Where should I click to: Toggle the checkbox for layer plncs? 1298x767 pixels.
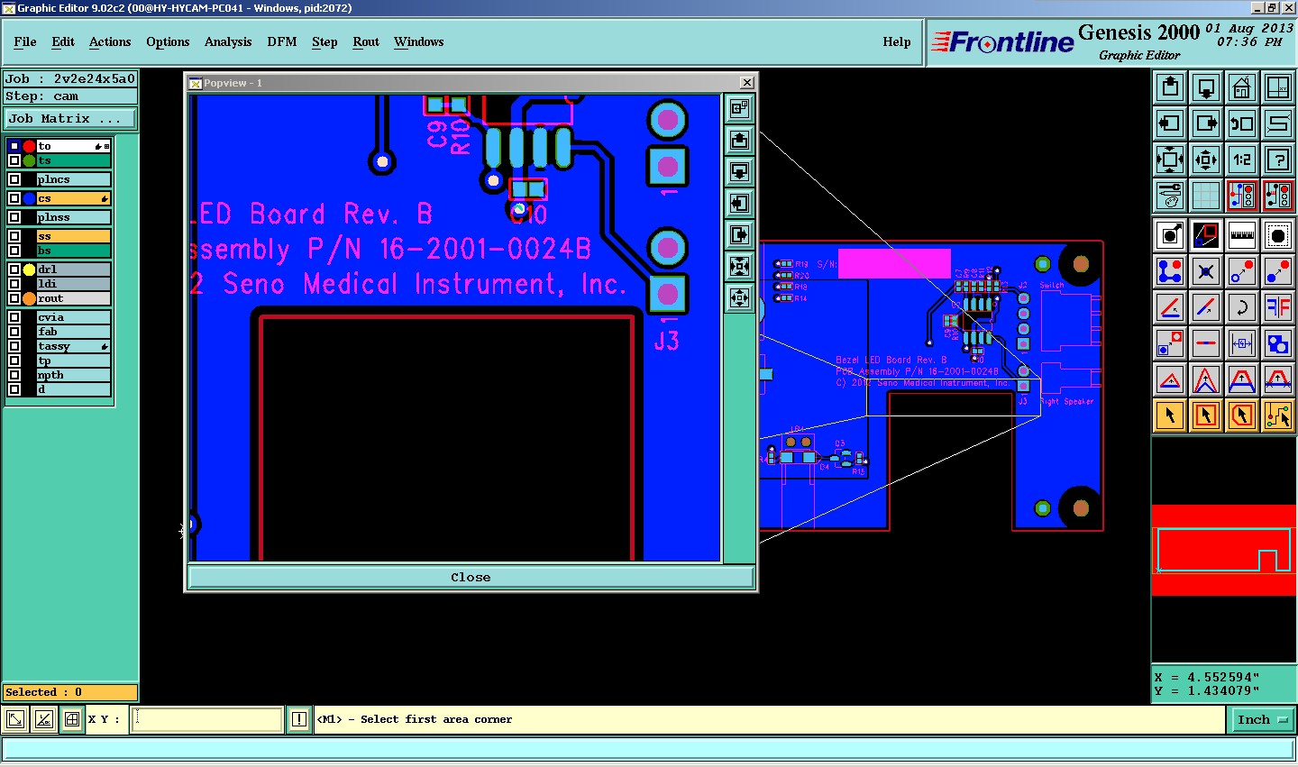coord(14,179)
